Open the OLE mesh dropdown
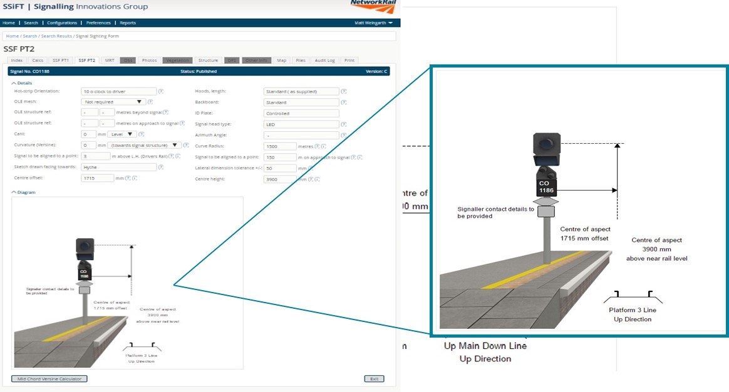Screen dimensions: 729x392 [x=113, y=102]
